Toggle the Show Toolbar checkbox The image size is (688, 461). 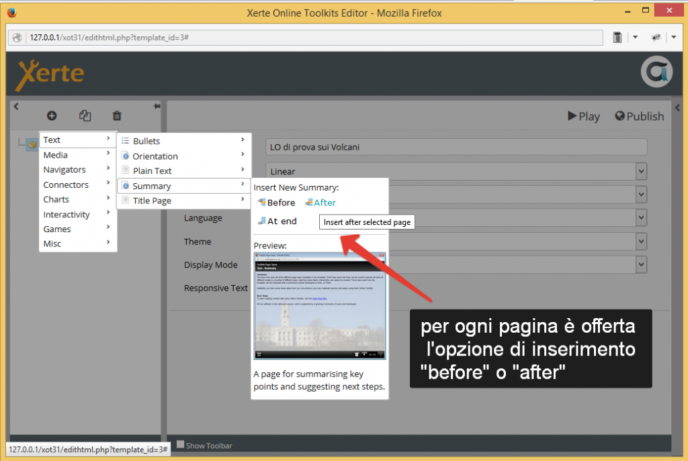[x=180, y=444]
